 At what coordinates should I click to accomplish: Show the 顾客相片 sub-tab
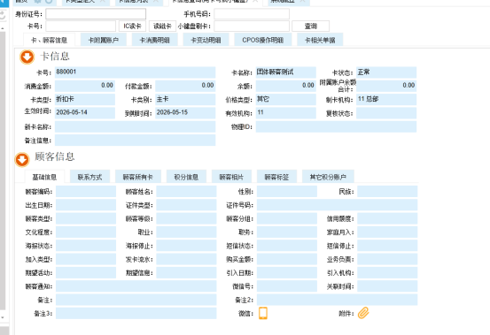tap(231, 177)
